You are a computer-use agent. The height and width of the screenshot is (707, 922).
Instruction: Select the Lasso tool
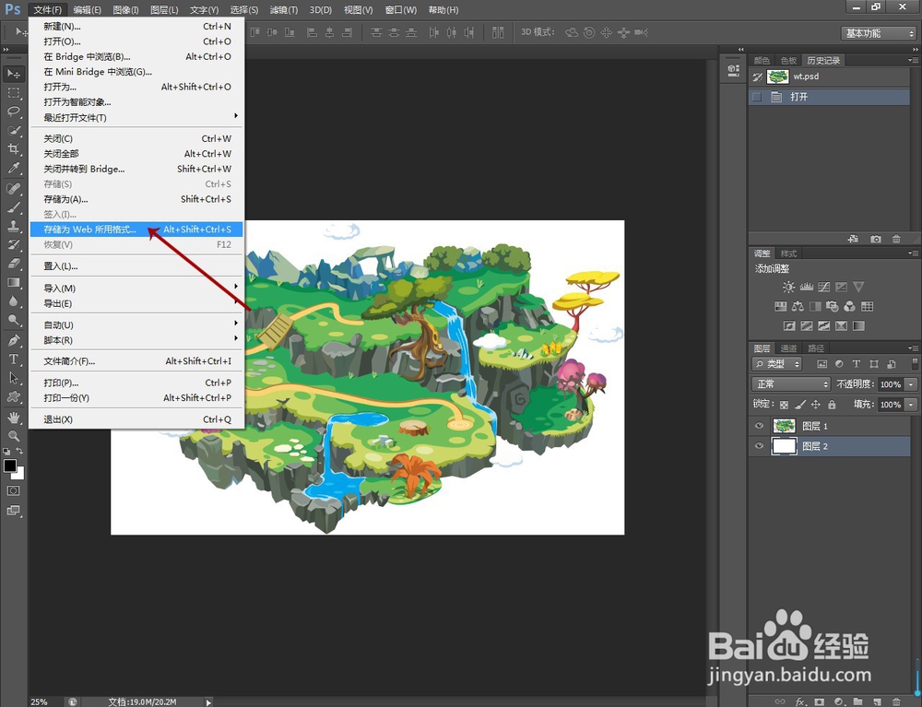coord(14,112)
